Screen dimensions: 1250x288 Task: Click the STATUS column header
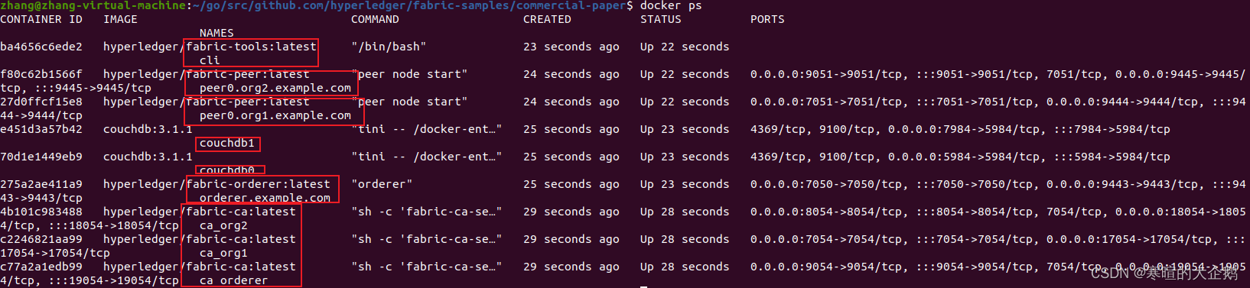tap(661, 19)
